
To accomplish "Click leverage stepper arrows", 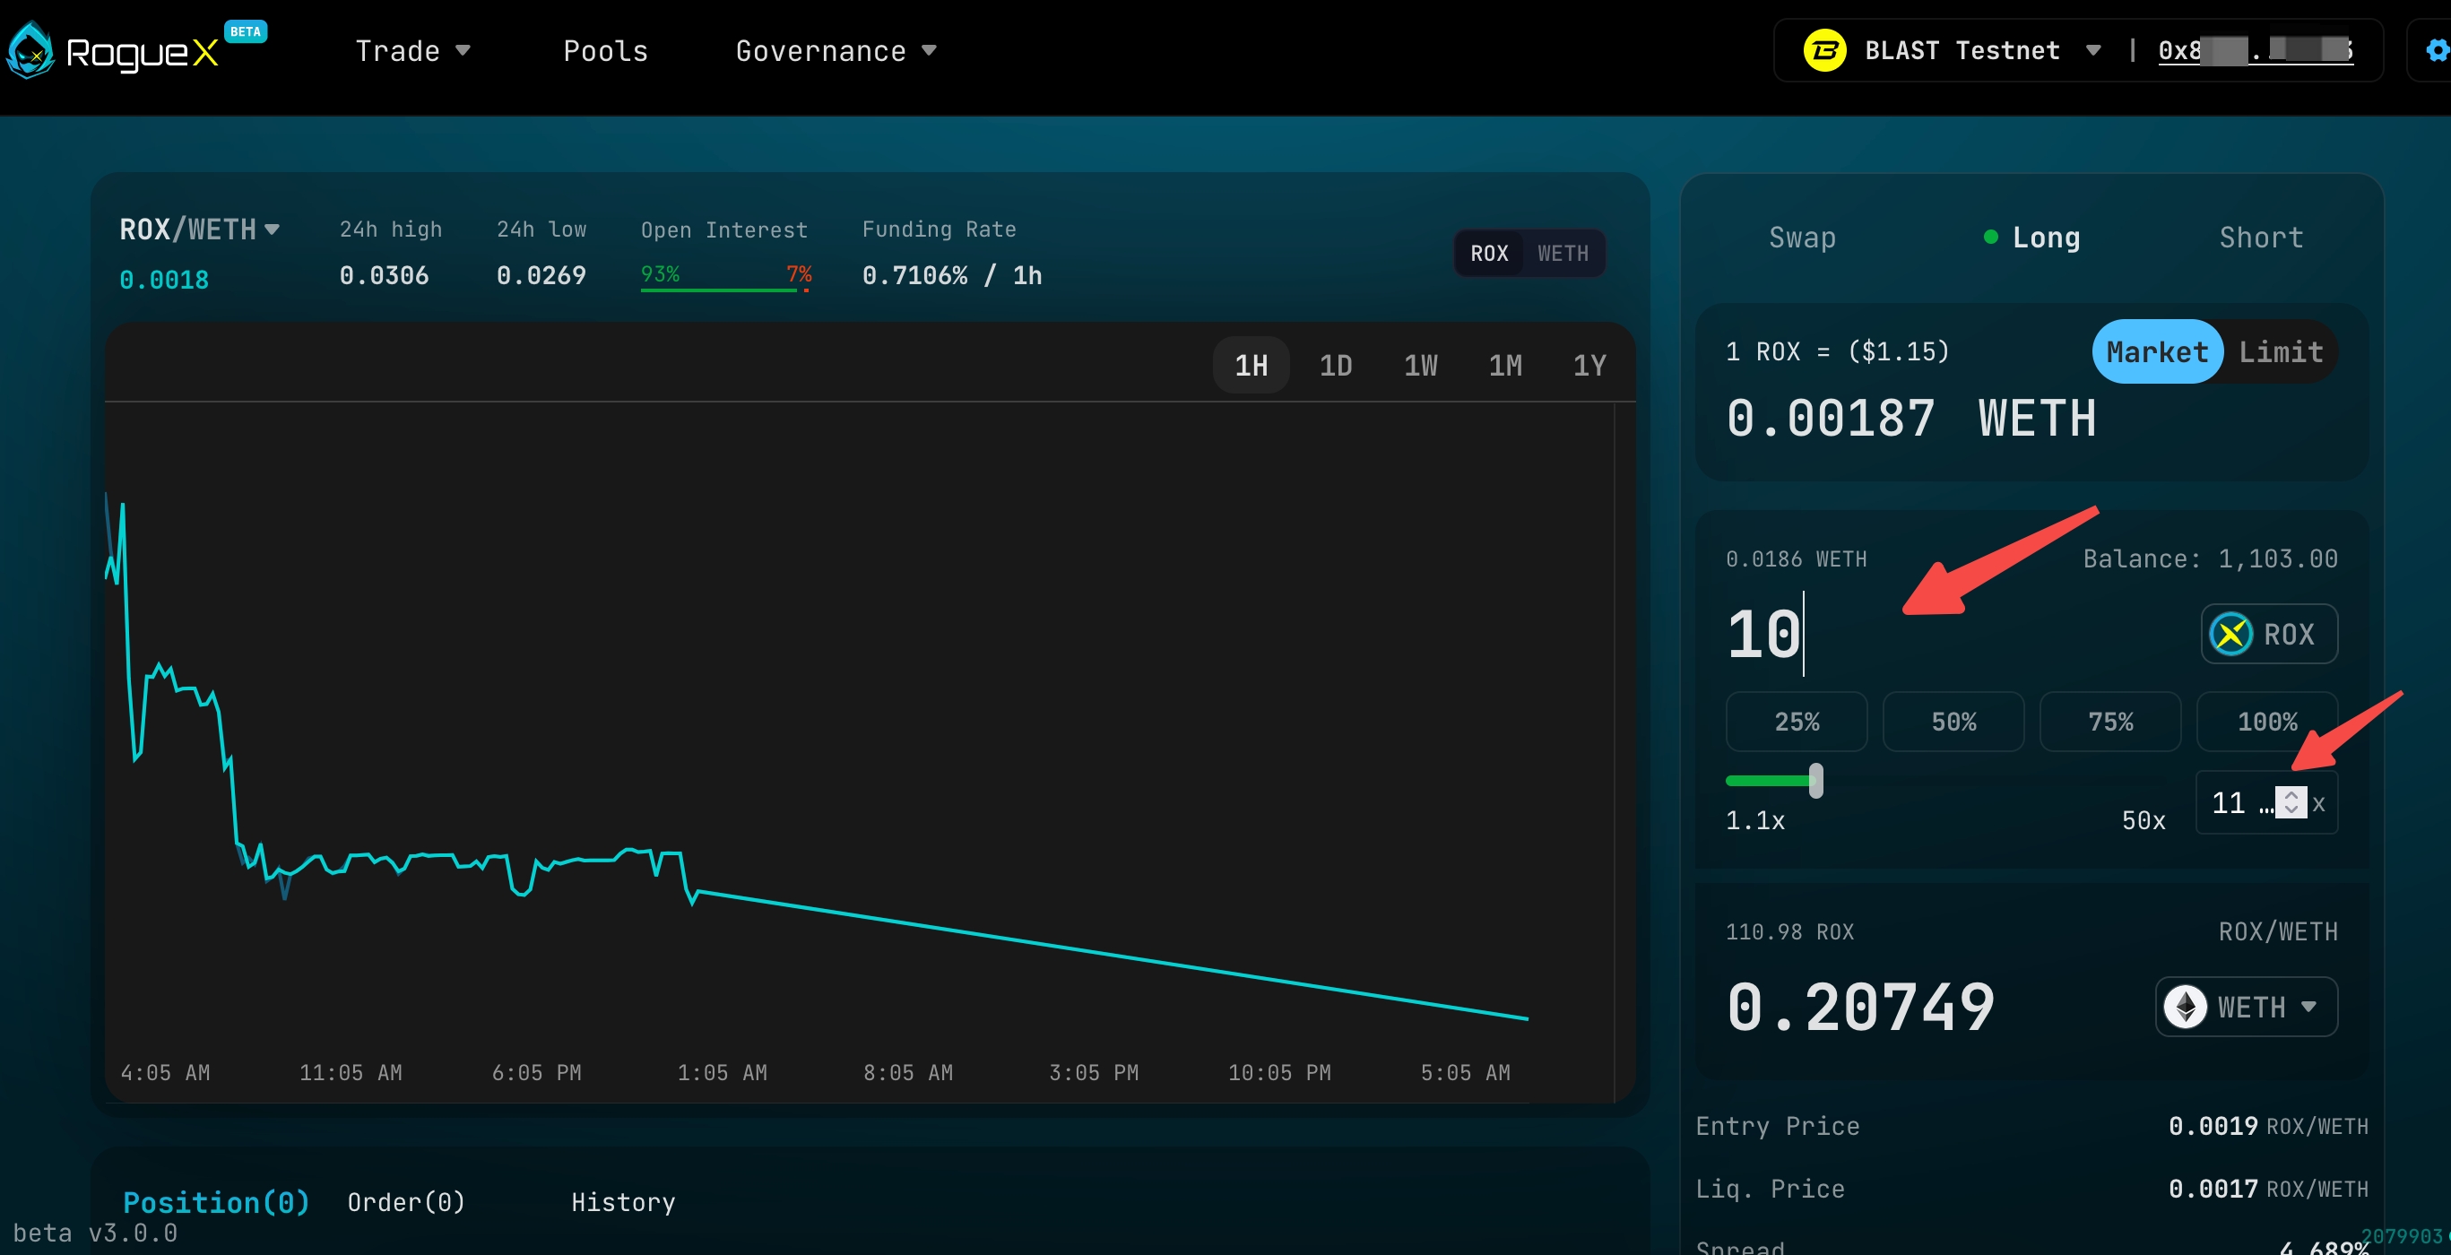I will (x=2291, y=802).
